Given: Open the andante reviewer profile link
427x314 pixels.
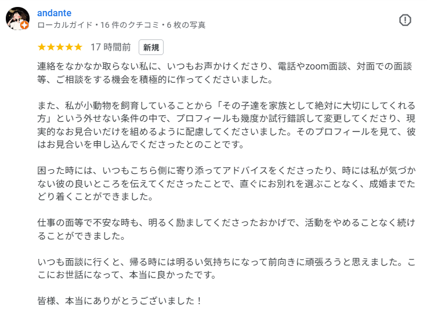Looking at the screenshot, I should click(54, 13).
